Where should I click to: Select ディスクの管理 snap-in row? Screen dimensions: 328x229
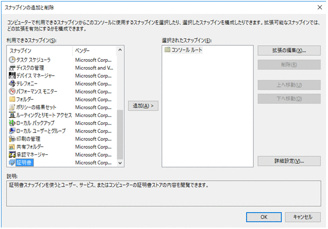[x=62, y=68]
